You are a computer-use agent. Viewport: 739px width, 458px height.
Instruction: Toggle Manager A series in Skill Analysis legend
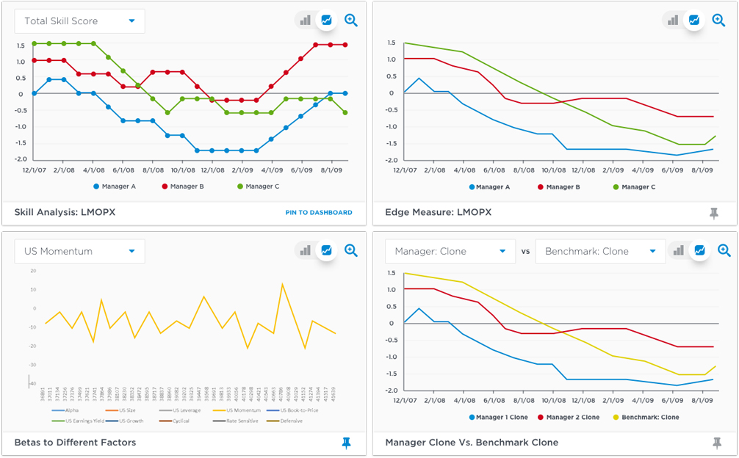tap(114, 187)
